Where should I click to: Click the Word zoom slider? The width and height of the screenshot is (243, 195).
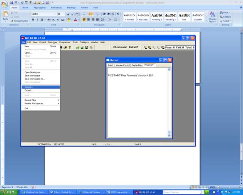[229, 187]
